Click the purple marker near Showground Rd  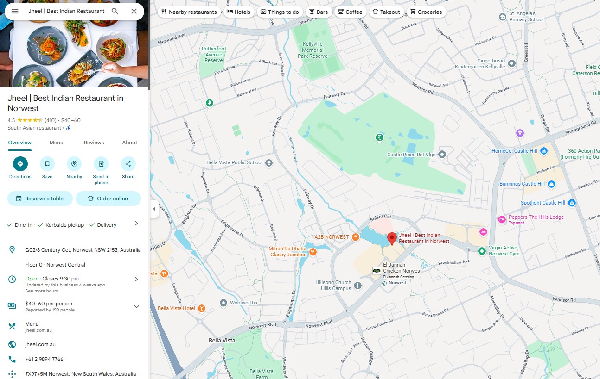pos(520,133)
